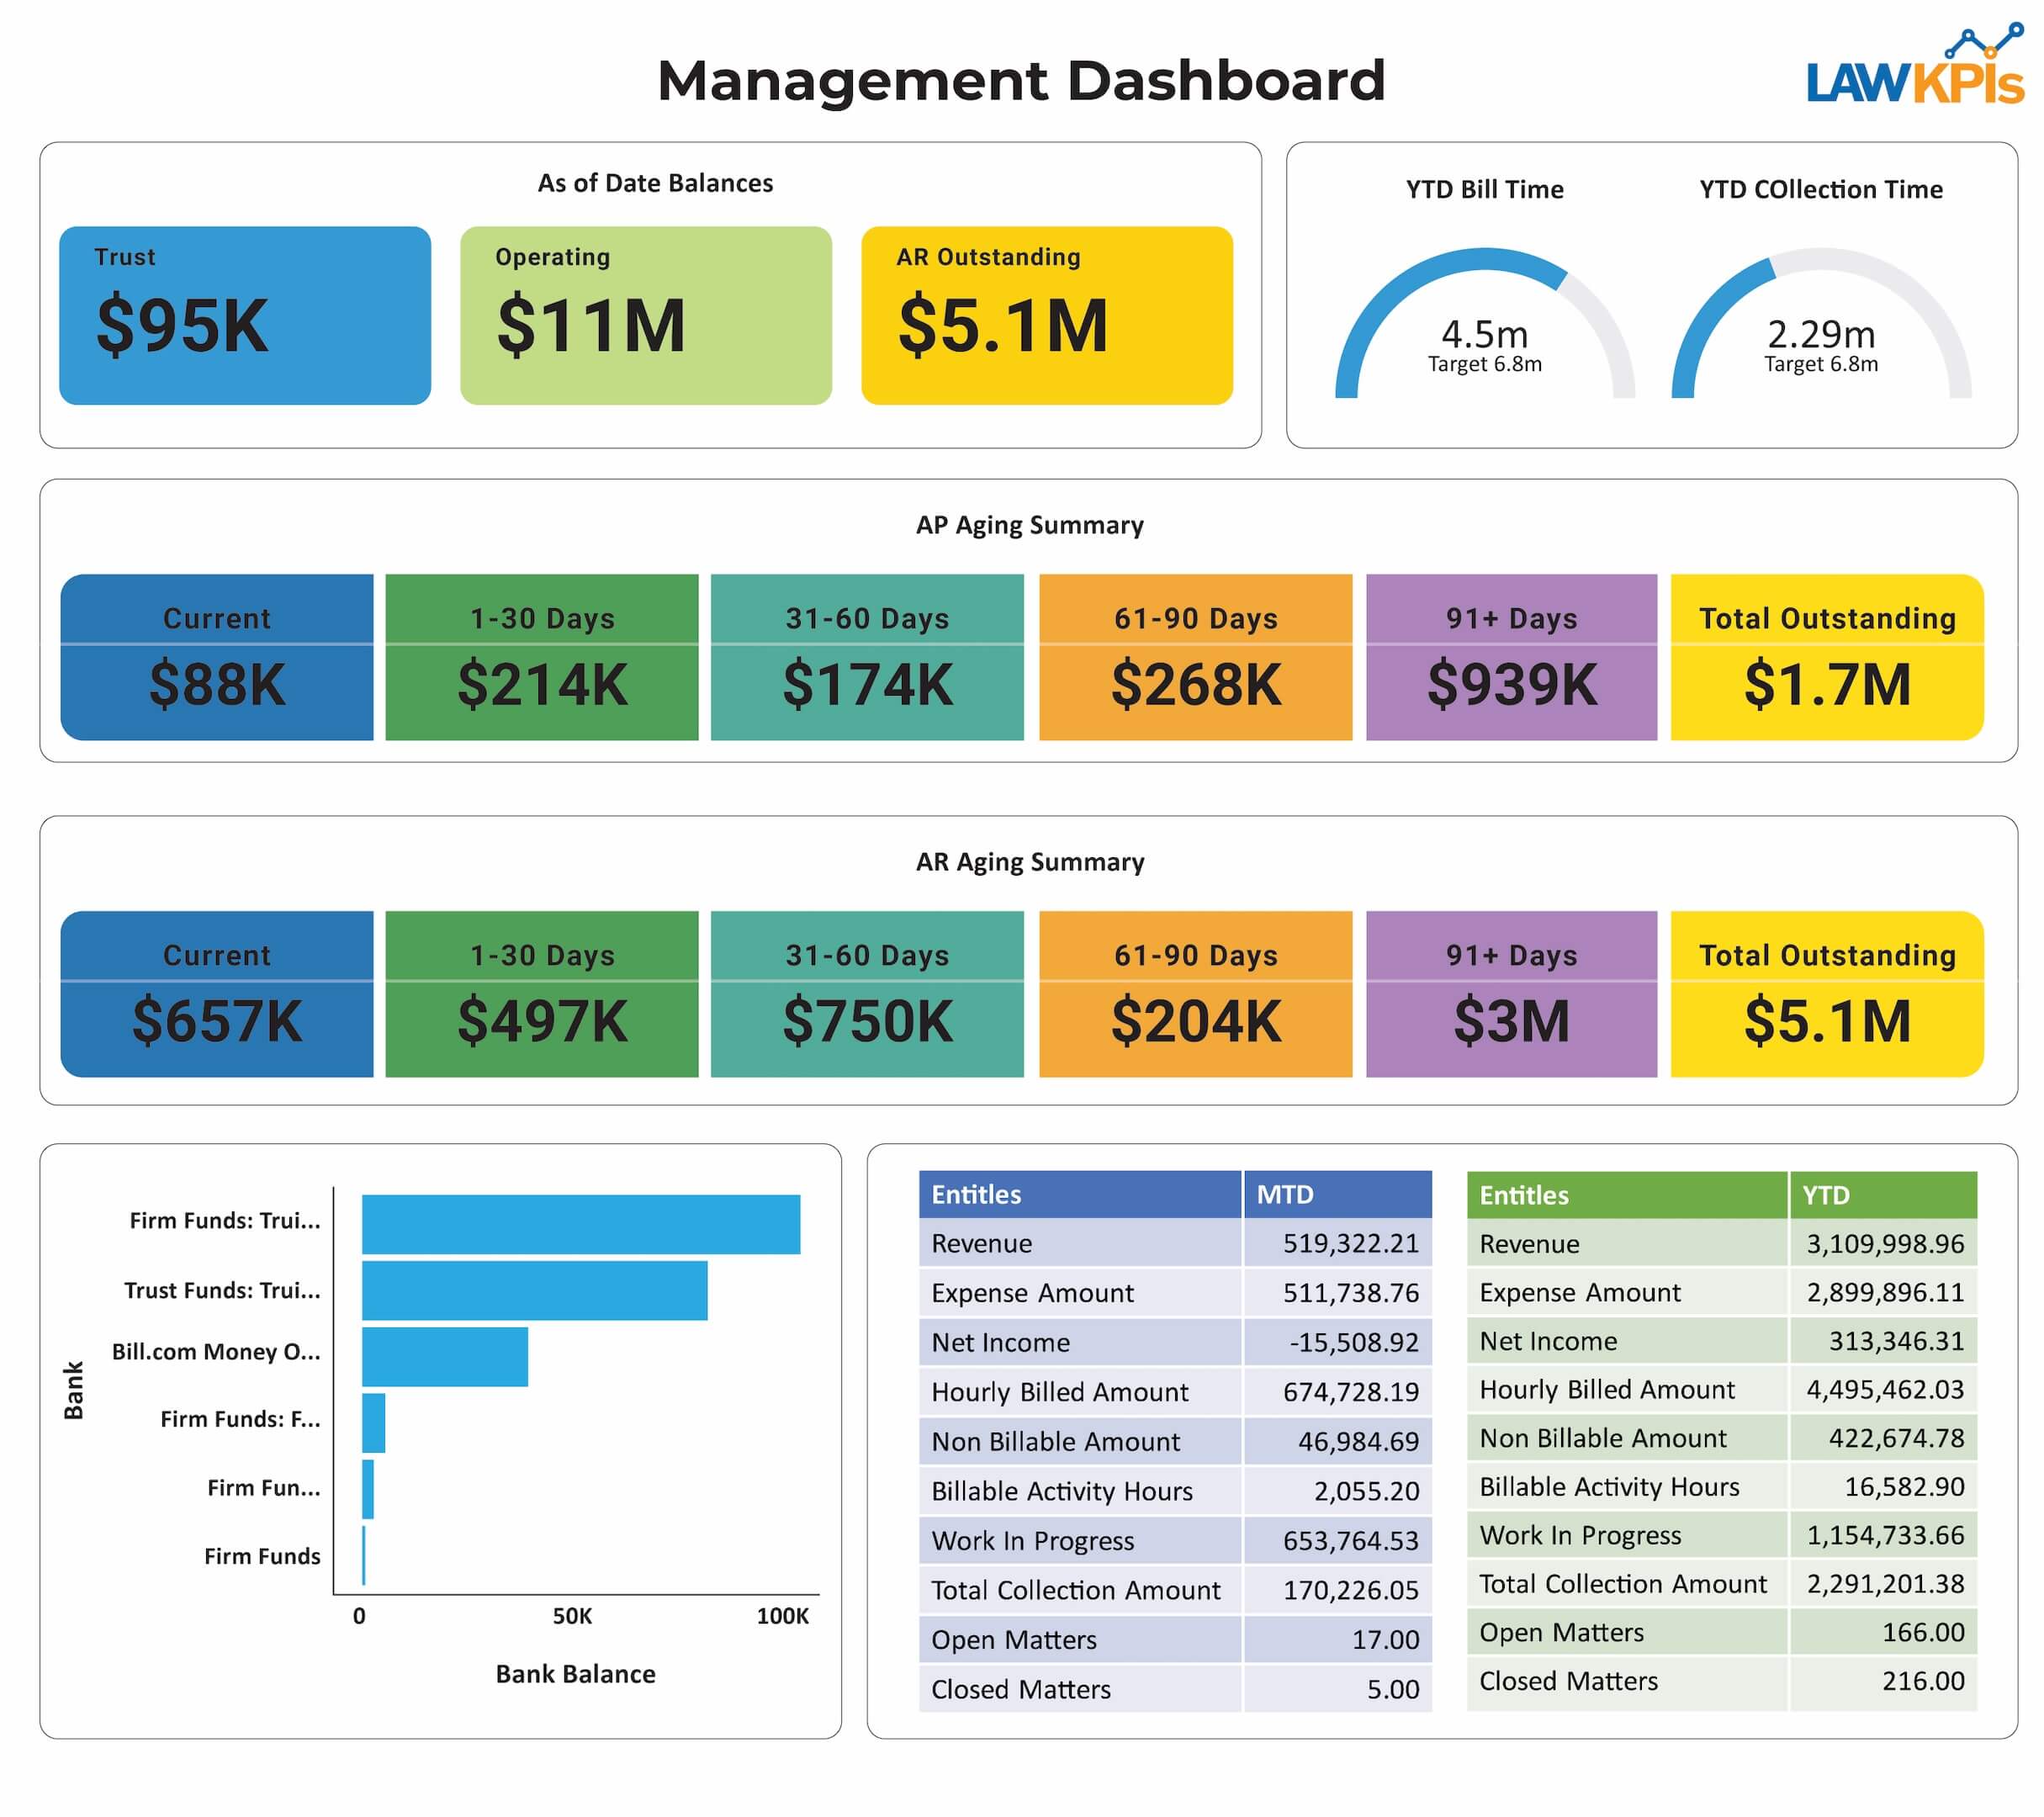2044x1817 pixels.
Task: Click the YTD Work In Progress row
Action: click(x=1720, y=1535)
